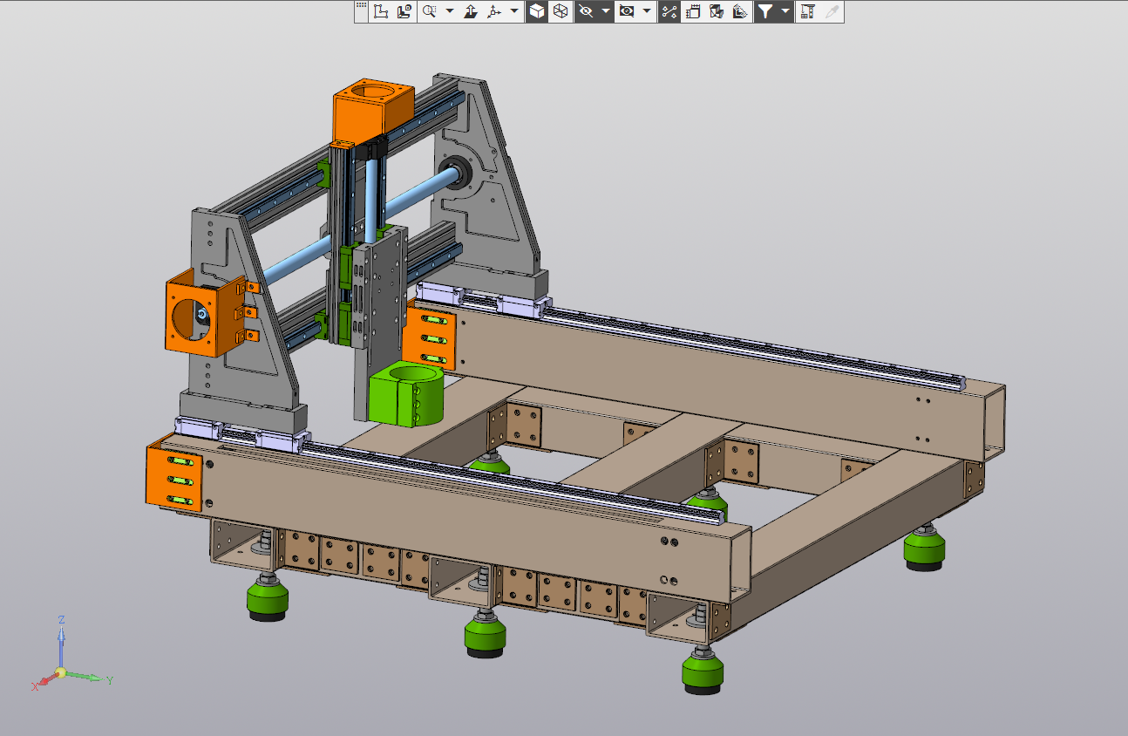Enable shaded solid cube display mode
This screenshot has width=1128, height=736.
click(x=537, y=12)
